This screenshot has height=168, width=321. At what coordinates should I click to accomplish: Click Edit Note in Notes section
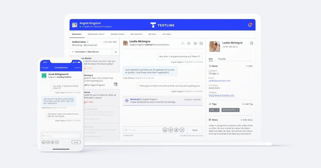coord(247,120)
